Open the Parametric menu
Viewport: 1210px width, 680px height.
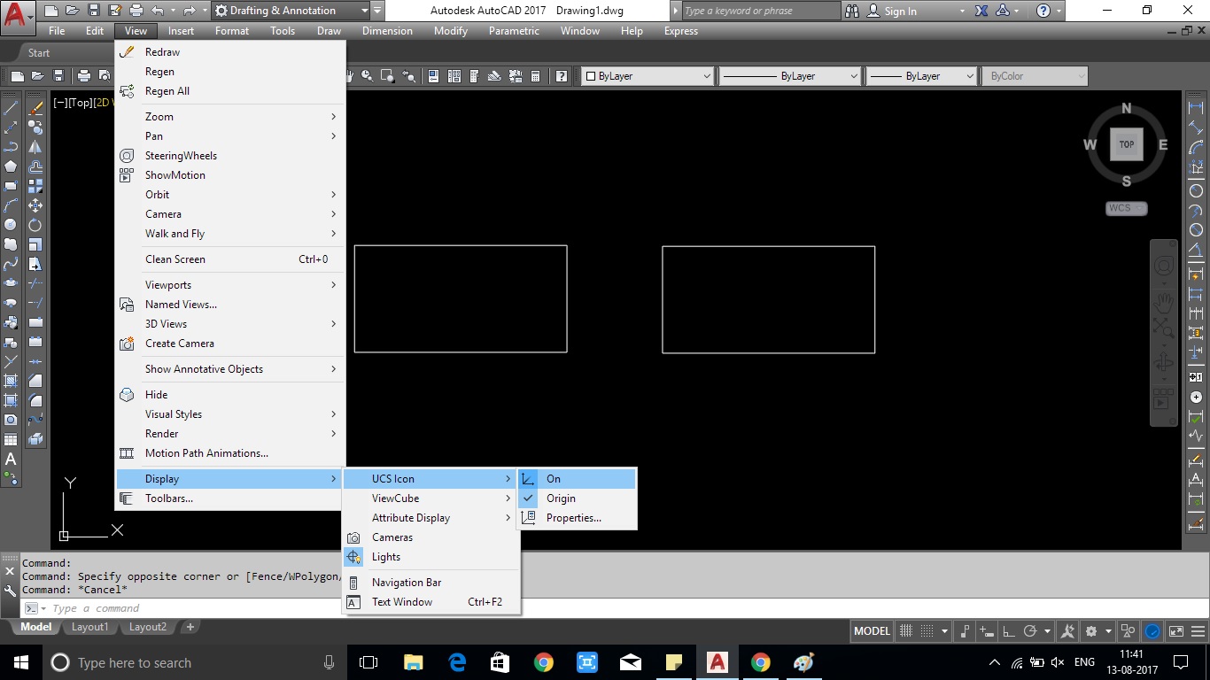pyautogui.click(x=514, y=31)
